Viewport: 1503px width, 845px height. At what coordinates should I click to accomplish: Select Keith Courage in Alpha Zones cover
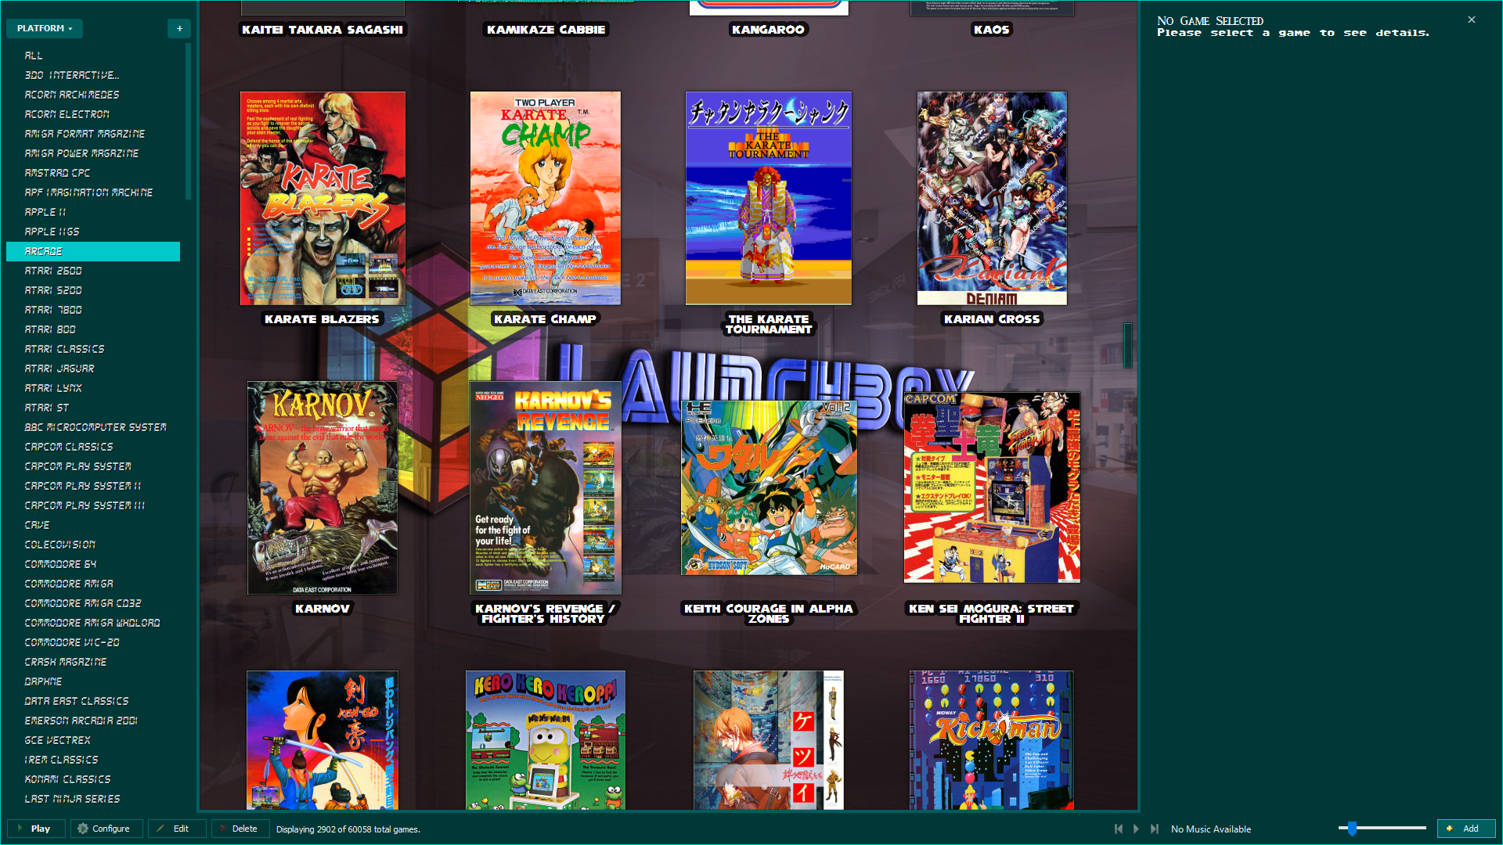[769, 487]
